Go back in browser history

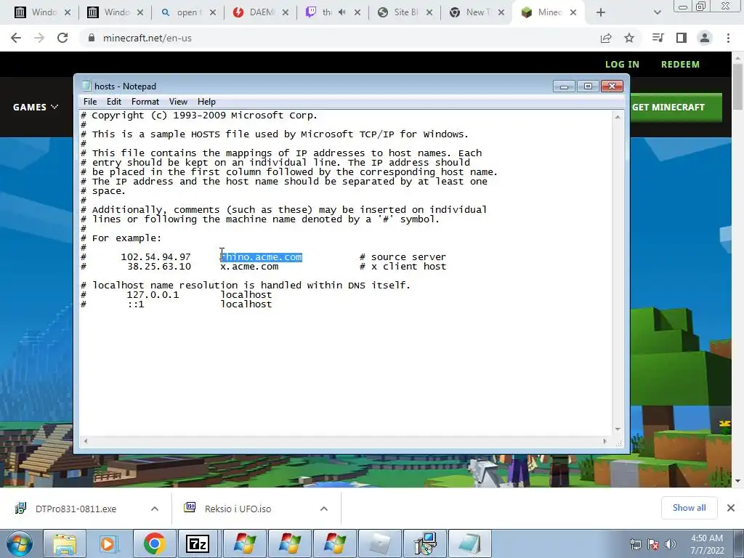click(16, 38)
